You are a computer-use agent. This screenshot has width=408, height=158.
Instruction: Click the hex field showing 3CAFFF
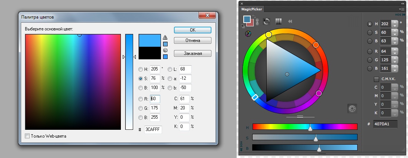pyautogui.click(x=153, y=130)
